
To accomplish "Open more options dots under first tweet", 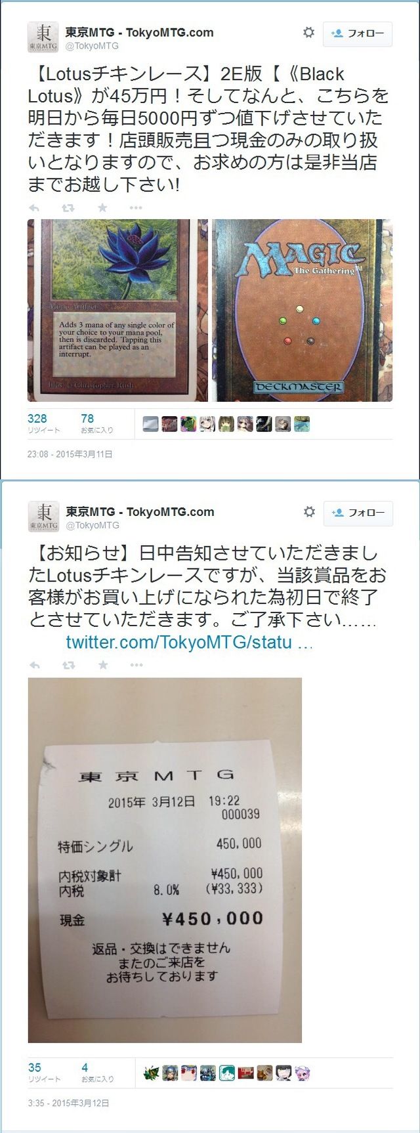I will click(136, 208).
